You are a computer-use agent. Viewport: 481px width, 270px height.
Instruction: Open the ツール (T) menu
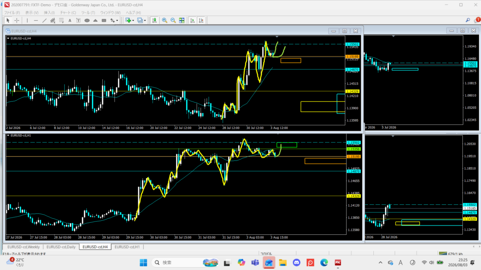[x=88, y=13]
